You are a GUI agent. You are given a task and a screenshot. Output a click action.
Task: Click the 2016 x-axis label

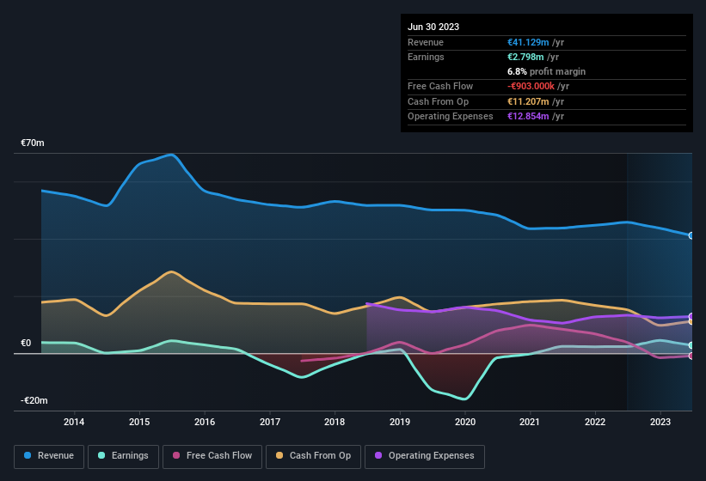click(x=205, y=422)
